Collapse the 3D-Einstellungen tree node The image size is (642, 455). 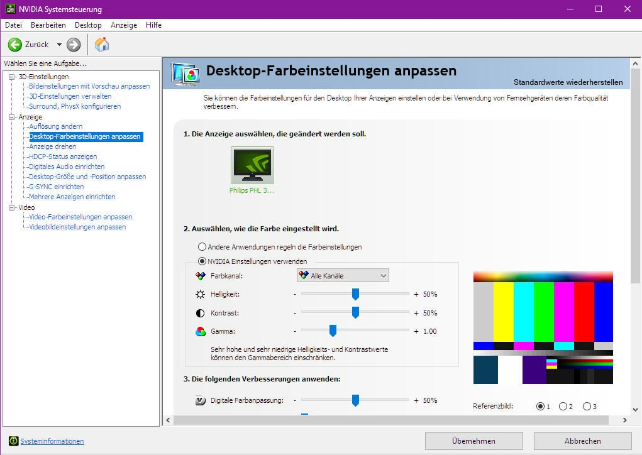pos(12,77)
